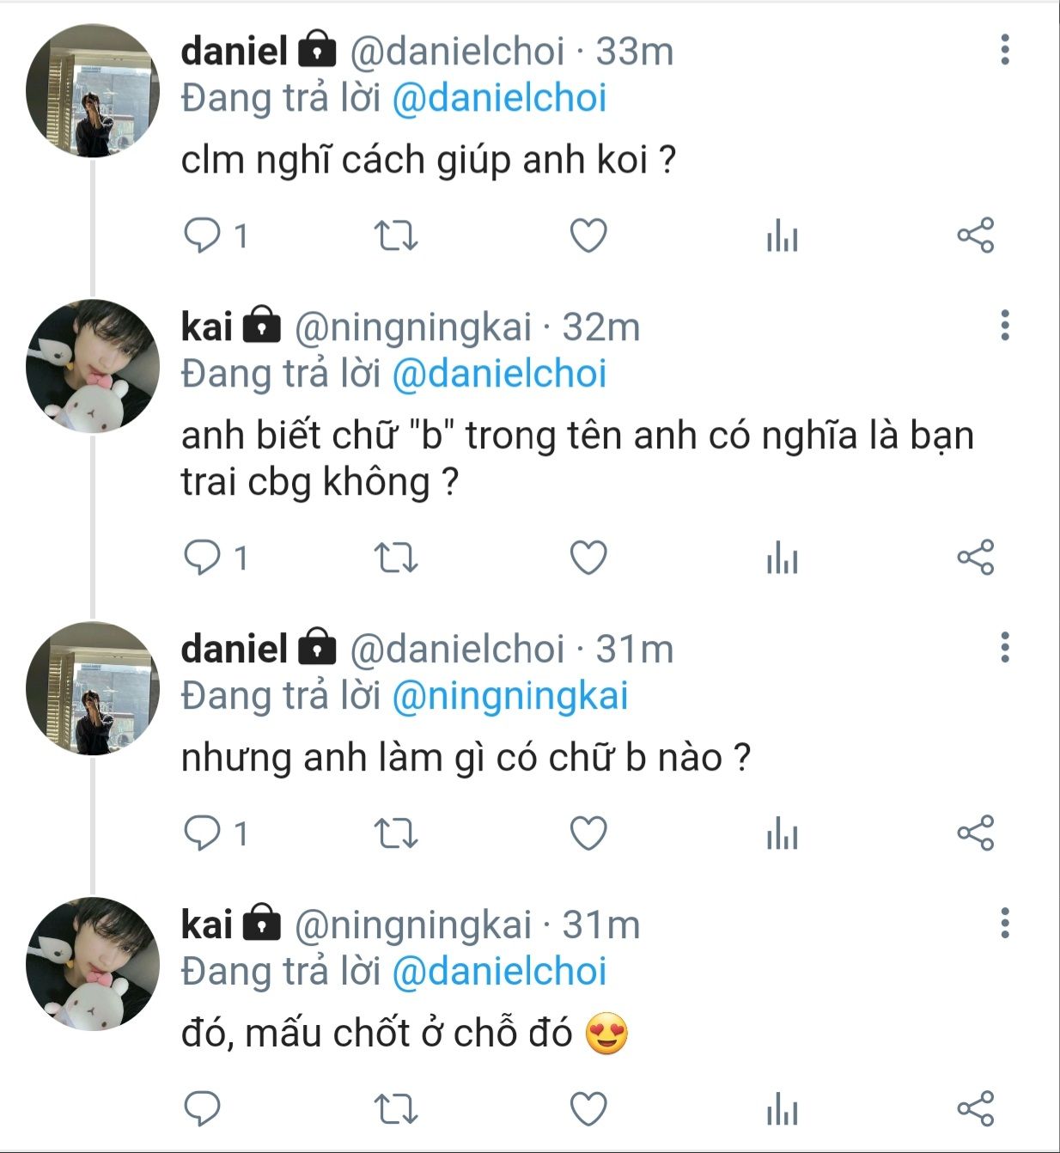Retweet daniel's 'clm nghĩ cách' tweet
1060x1153 pixels.
396,235
